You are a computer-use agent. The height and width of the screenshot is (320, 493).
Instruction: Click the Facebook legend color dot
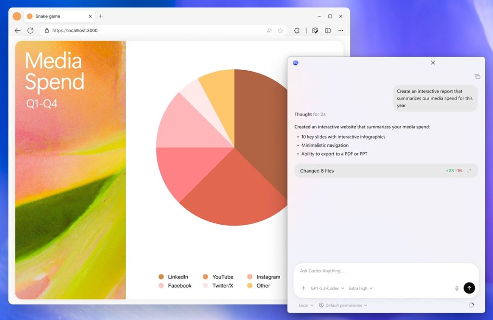click(x=161, y=286)
